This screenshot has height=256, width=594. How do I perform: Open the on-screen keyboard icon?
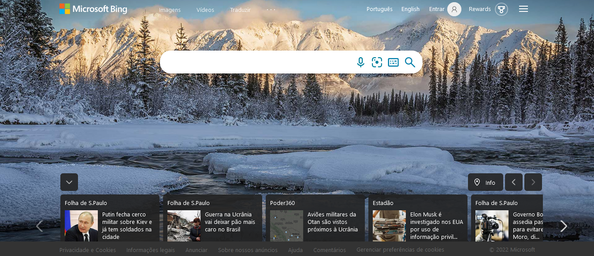(x=393, y=62)
